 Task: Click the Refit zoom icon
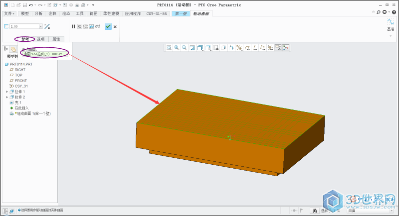tap(169, 48)
